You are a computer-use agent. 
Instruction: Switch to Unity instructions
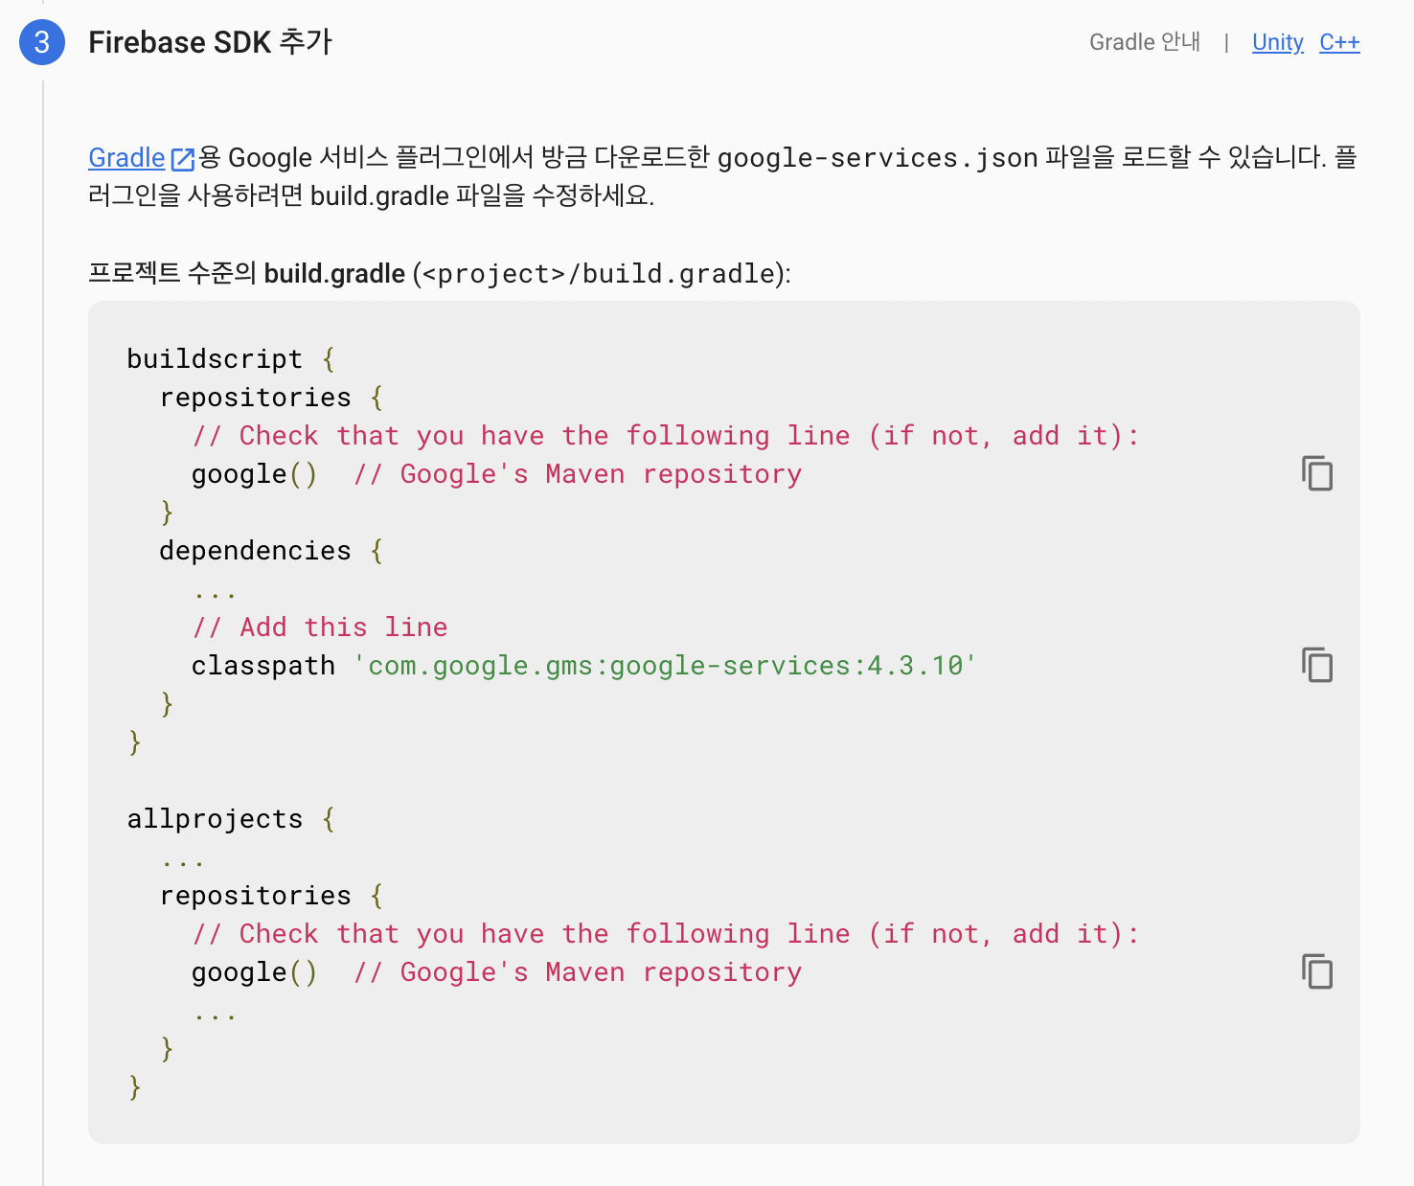[1278, 42]
